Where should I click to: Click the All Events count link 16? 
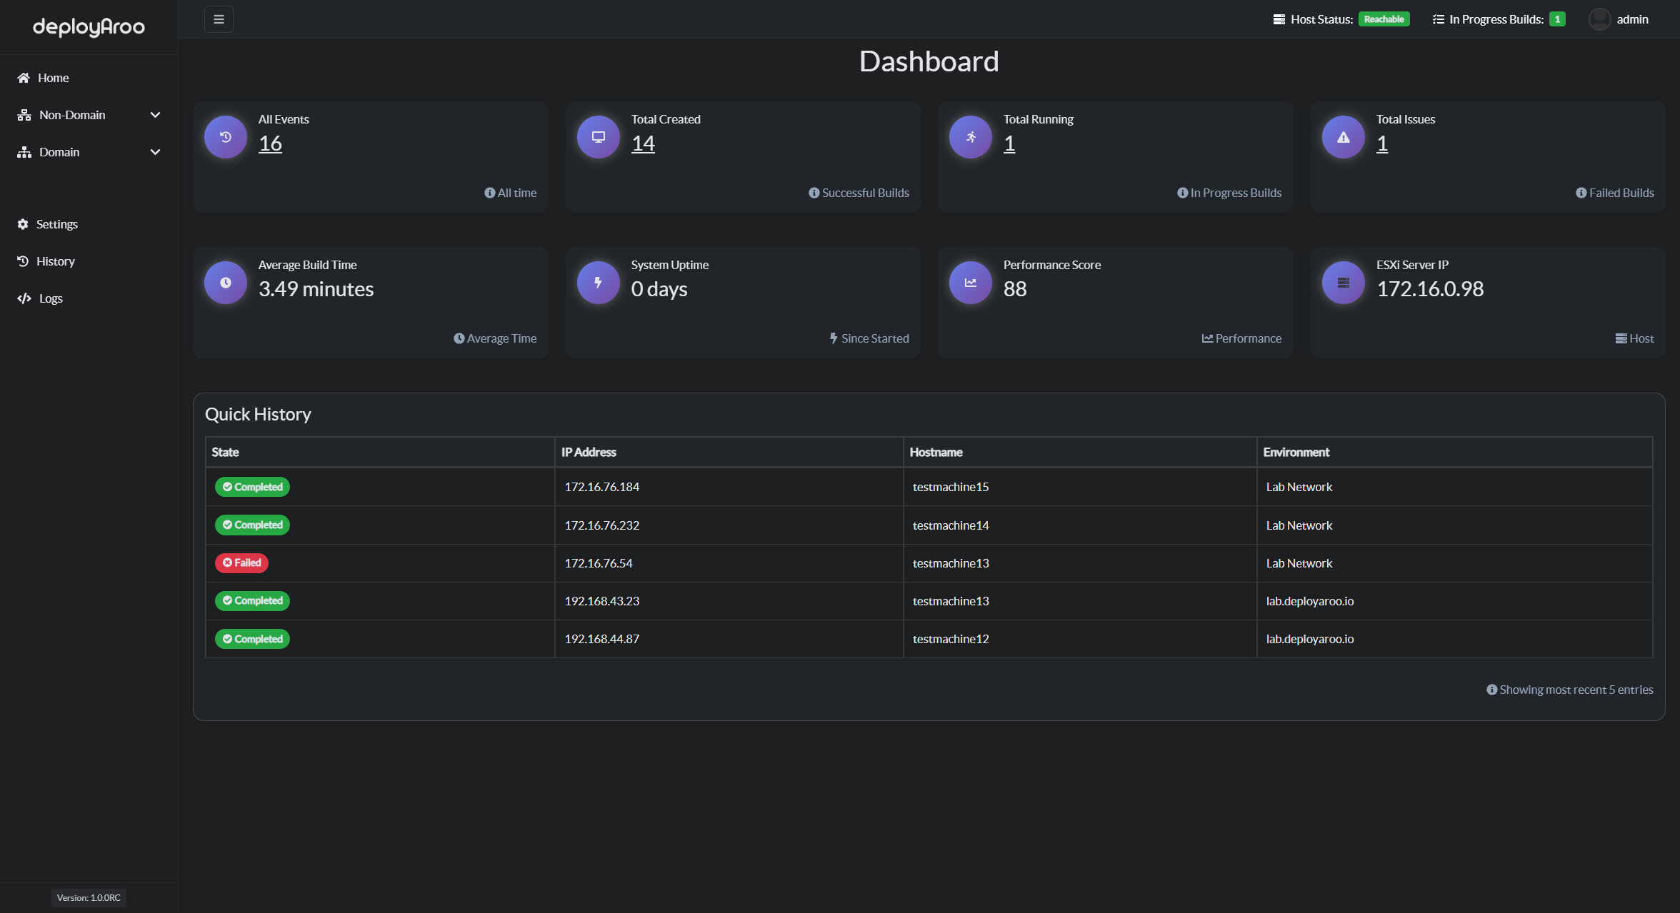tap(270, 143)
